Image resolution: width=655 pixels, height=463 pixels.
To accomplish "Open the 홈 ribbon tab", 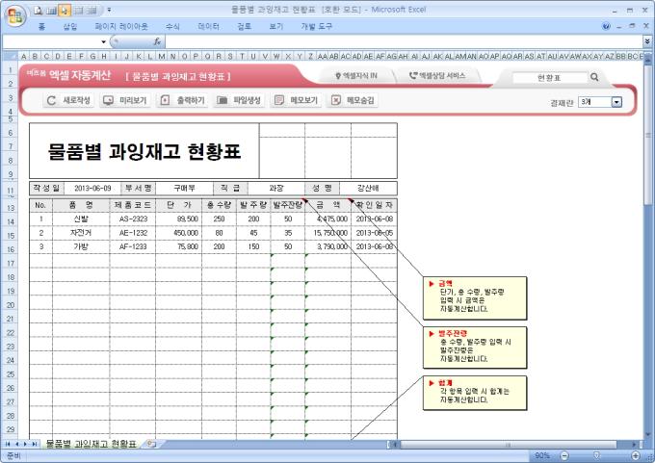I will (41, 26).
